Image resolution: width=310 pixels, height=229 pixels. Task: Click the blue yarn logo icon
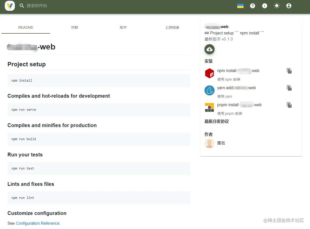(x=210, y=90)
